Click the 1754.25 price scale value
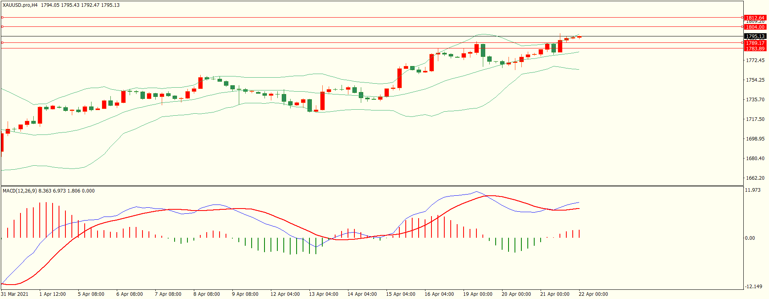 [755, 80]
